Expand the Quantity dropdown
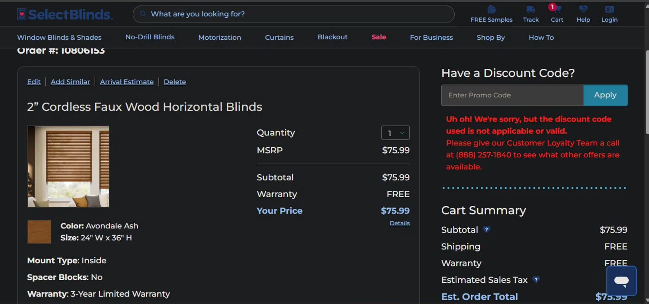This screenshot has height=304, width=649. 395,133
